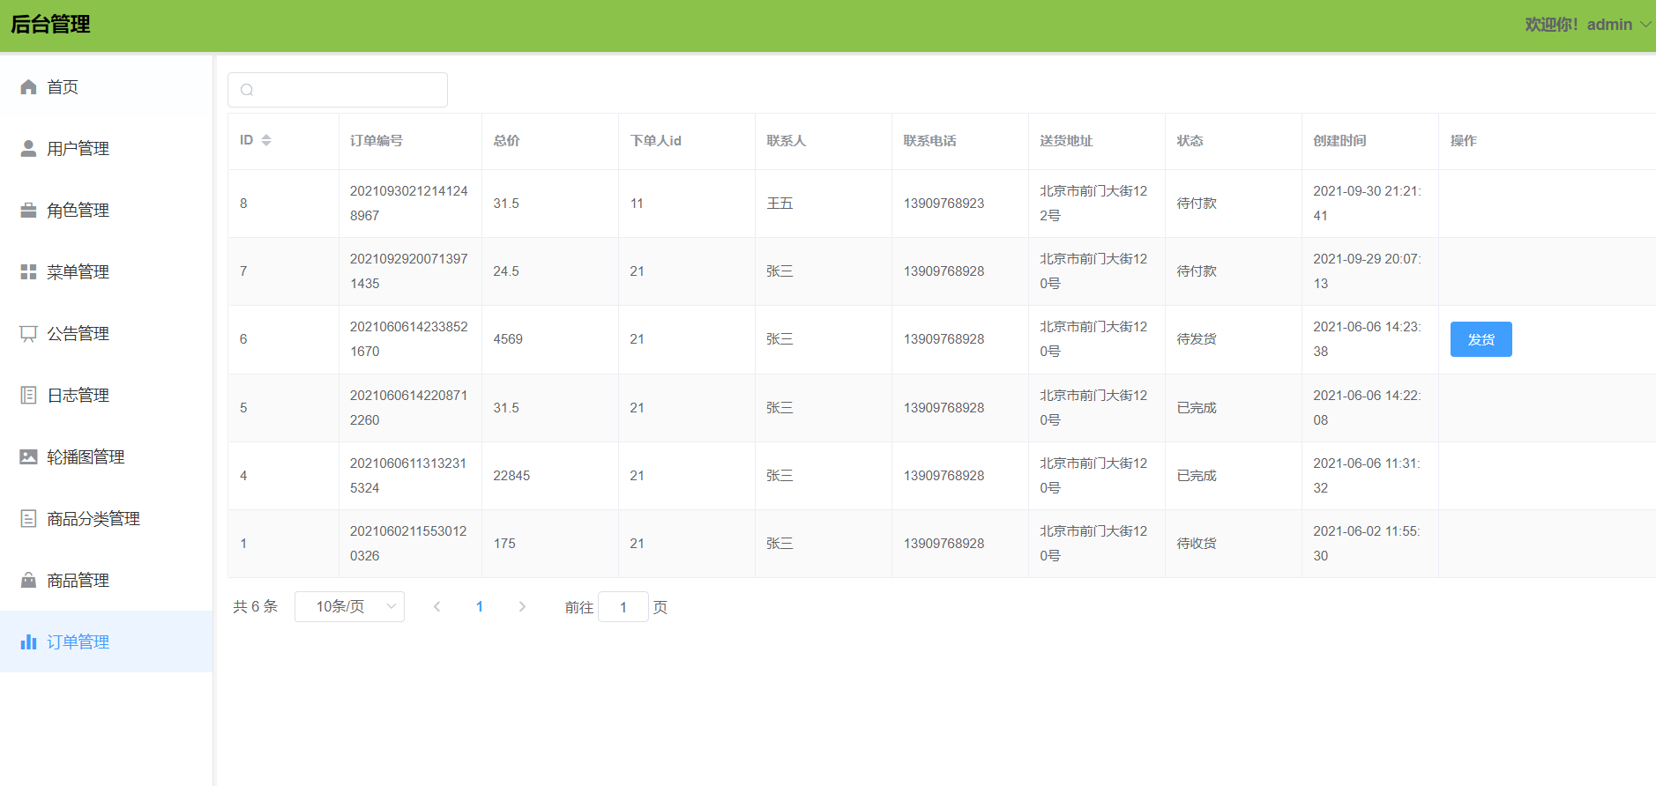1656x786 pixels.
Task: Expand the admin user dropdown menu
Action: [x=1645, y=25]
